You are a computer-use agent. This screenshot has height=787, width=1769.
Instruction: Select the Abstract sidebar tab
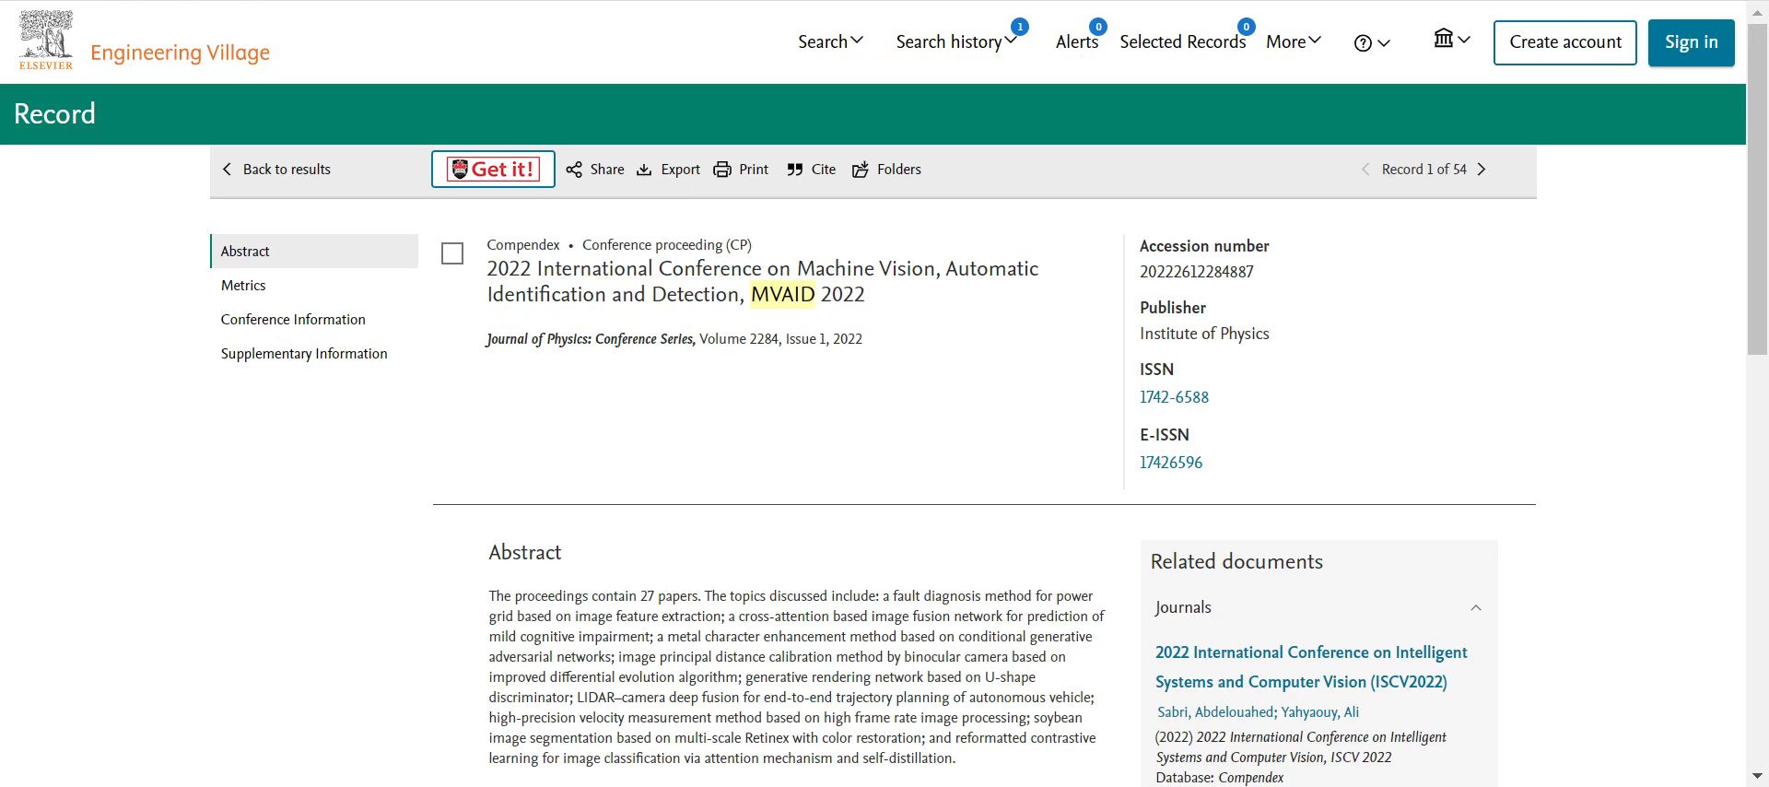(x=314, y=251)
